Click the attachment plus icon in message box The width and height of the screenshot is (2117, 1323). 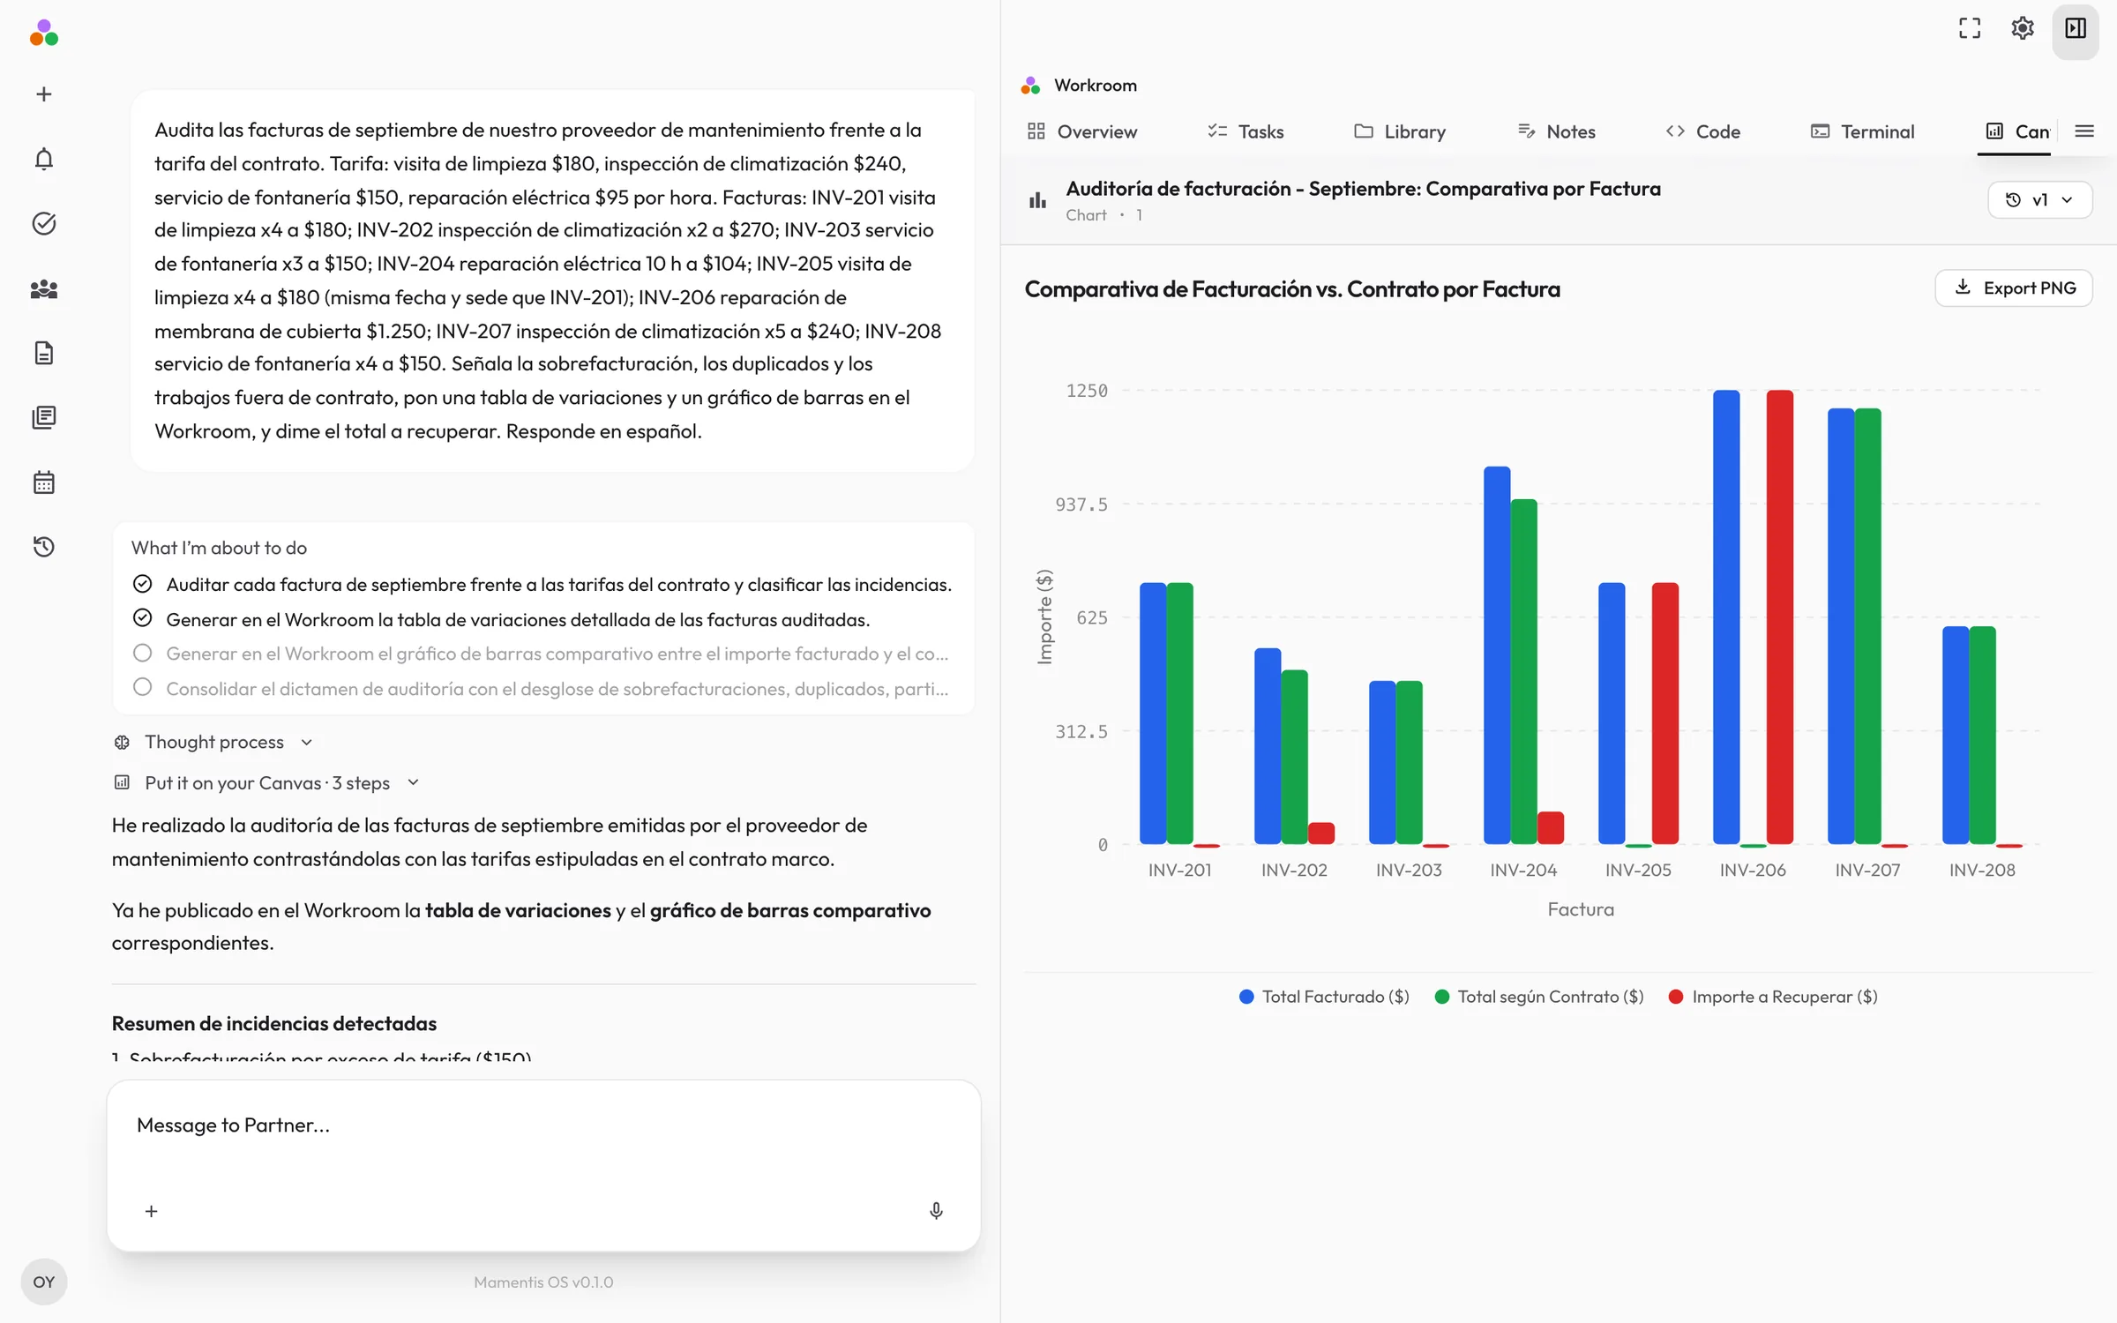pyautogui.click(x=151, y=1211)
